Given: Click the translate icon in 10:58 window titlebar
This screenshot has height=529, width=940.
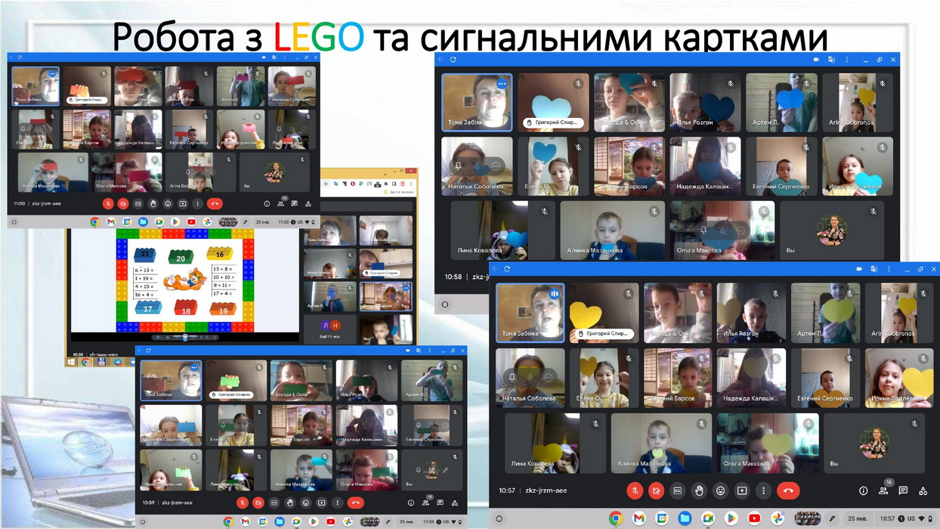Looking at the screenshot, I should (x=831, y=60).
